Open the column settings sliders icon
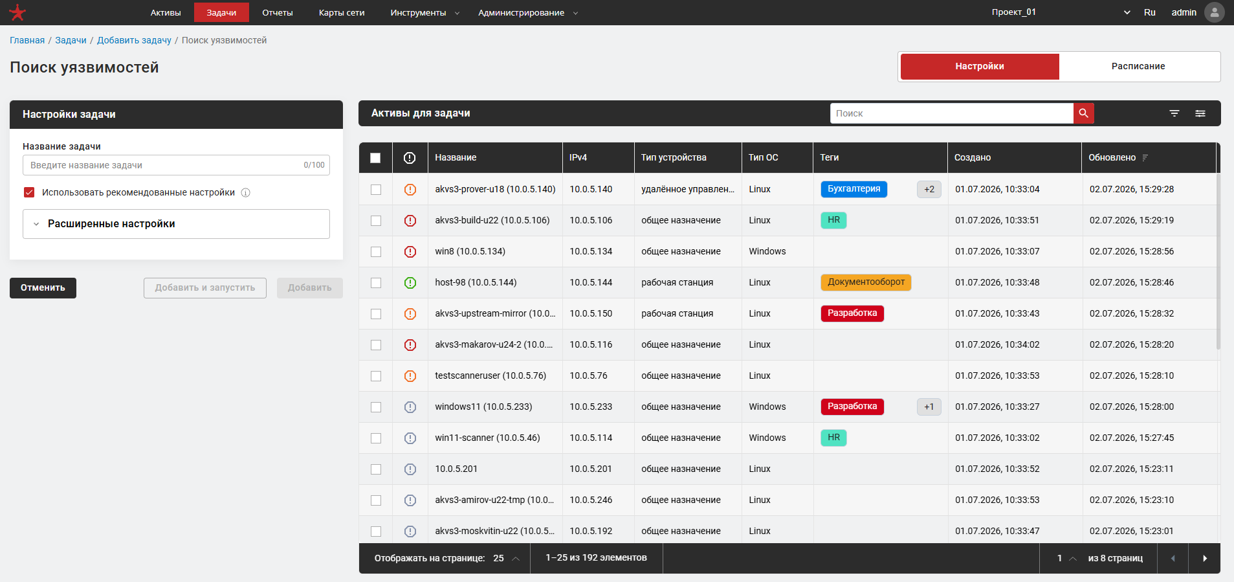The image size is (1234, 582). [x=1200, y=113]
